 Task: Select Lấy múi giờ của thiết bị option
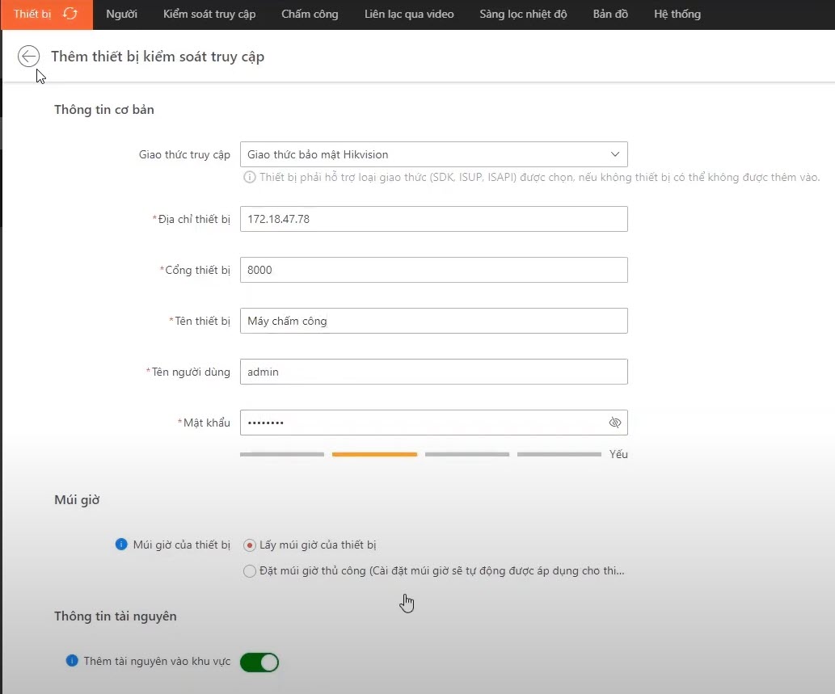click(x=250, y=545)
